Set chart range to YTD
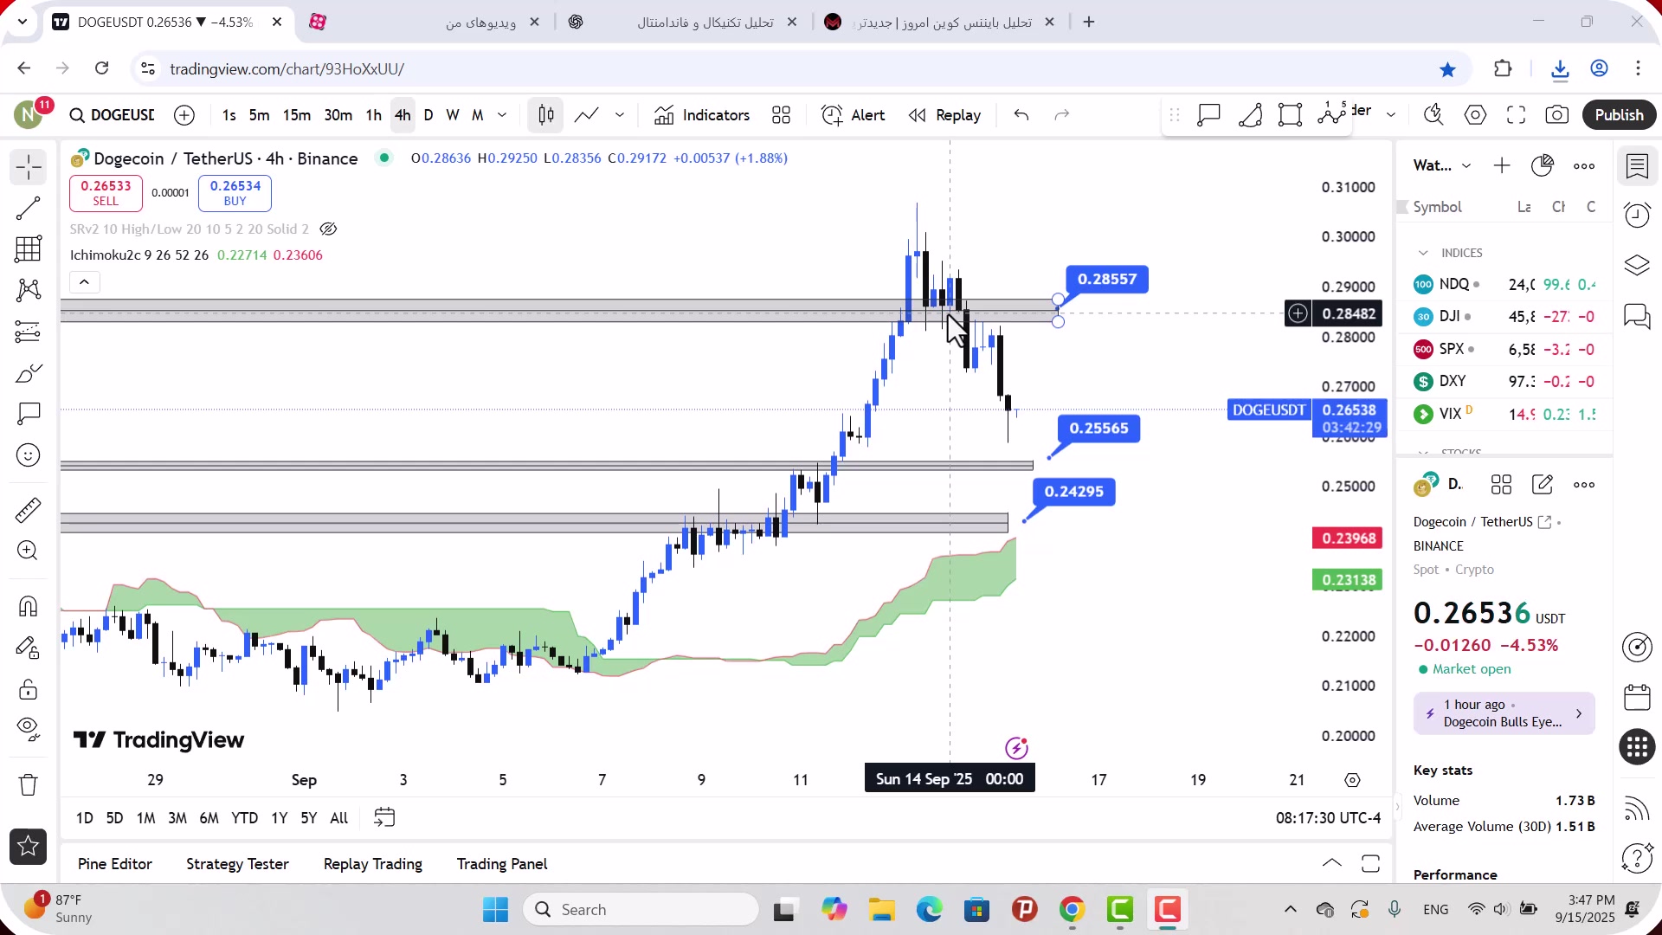1662x935 pixels. click(244, 818)
